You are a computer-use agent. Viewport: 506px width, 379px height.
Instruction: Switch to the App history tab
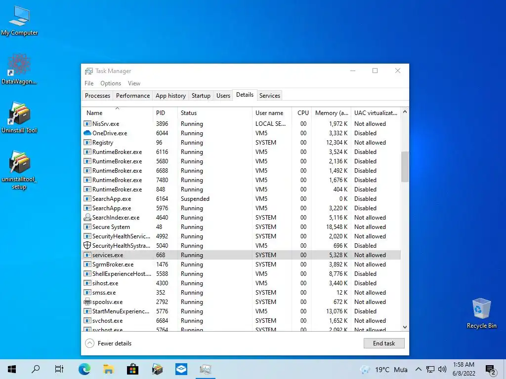pos(170,96)
